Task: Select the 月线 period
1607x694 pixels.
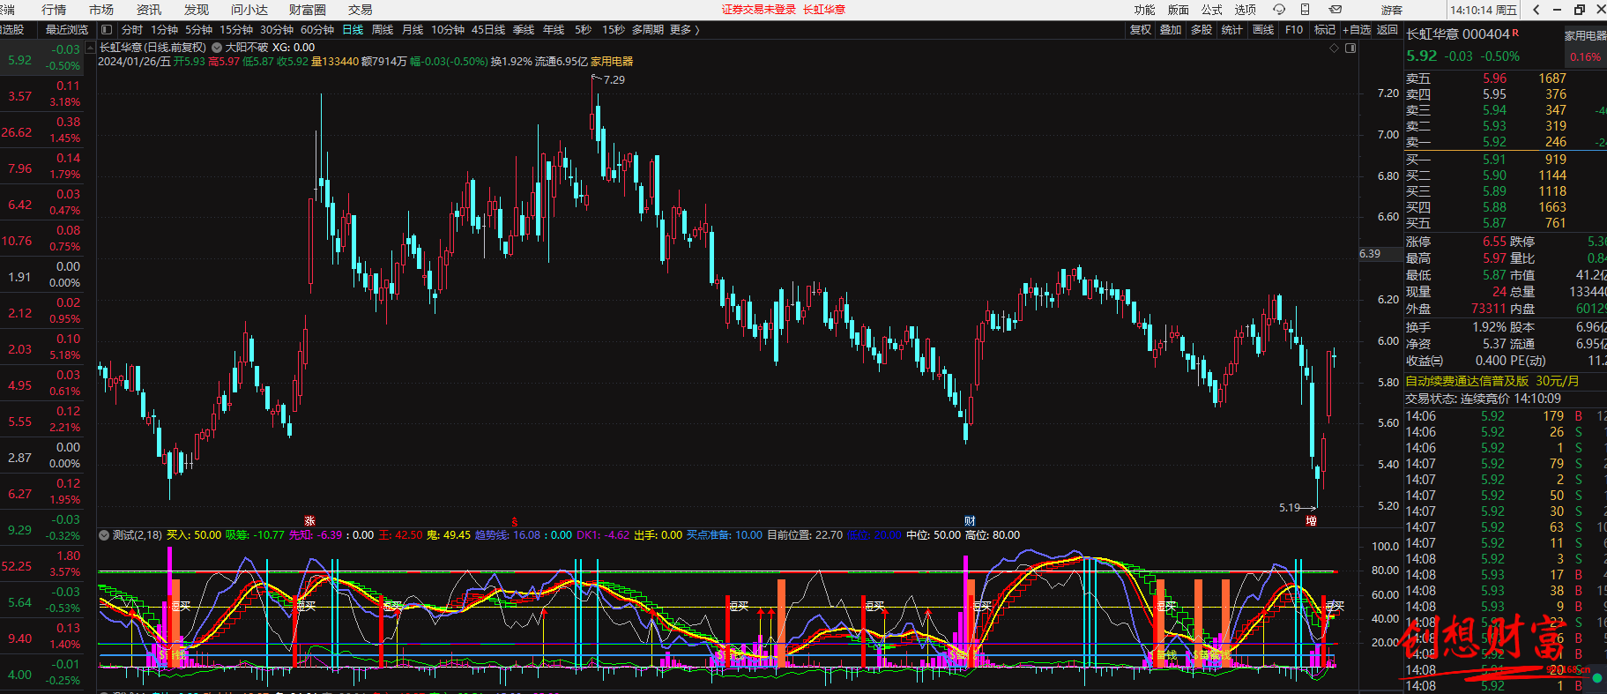Action: point(413,30)
